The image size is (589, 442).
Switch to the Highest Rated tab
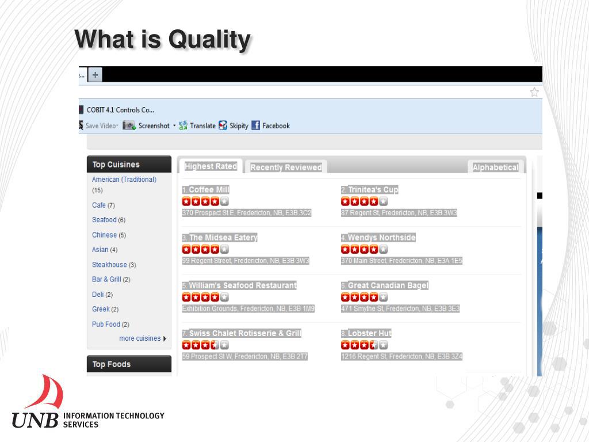tap(211, 166)
